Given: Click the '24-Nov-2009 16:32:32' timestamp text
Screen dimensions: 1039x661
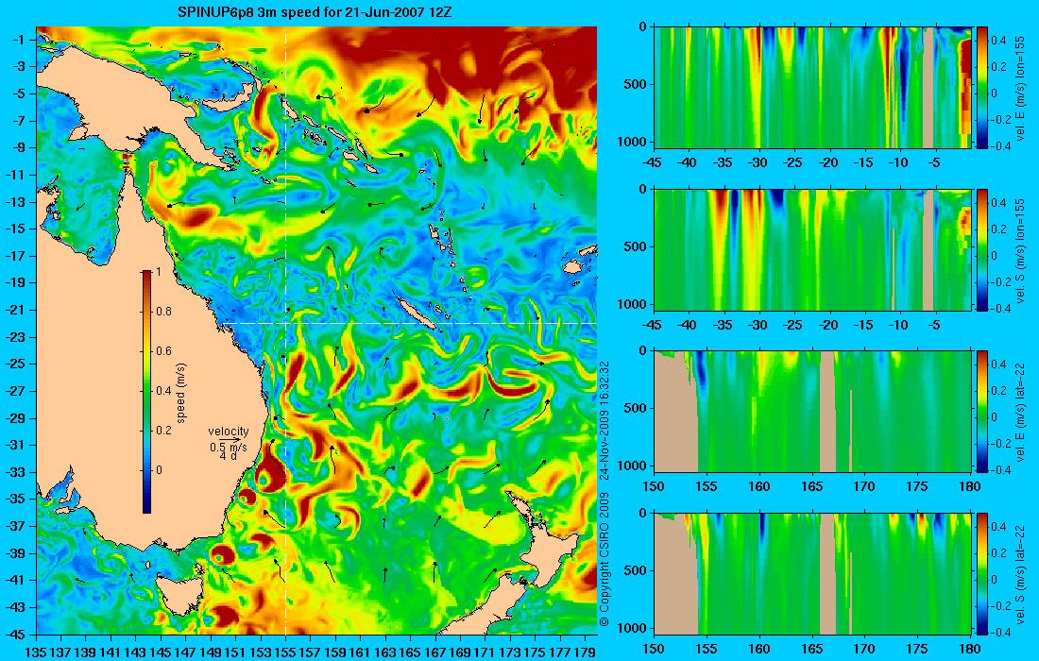Looking at the screenshot, I should (604, 419).
